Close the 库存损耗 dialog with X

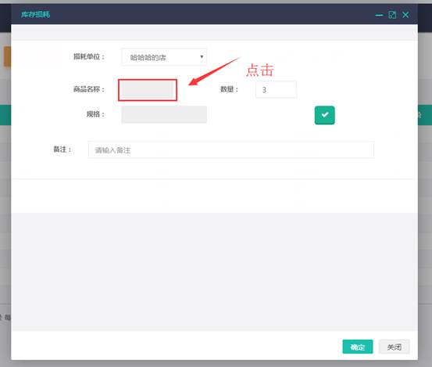click(405, 15)
